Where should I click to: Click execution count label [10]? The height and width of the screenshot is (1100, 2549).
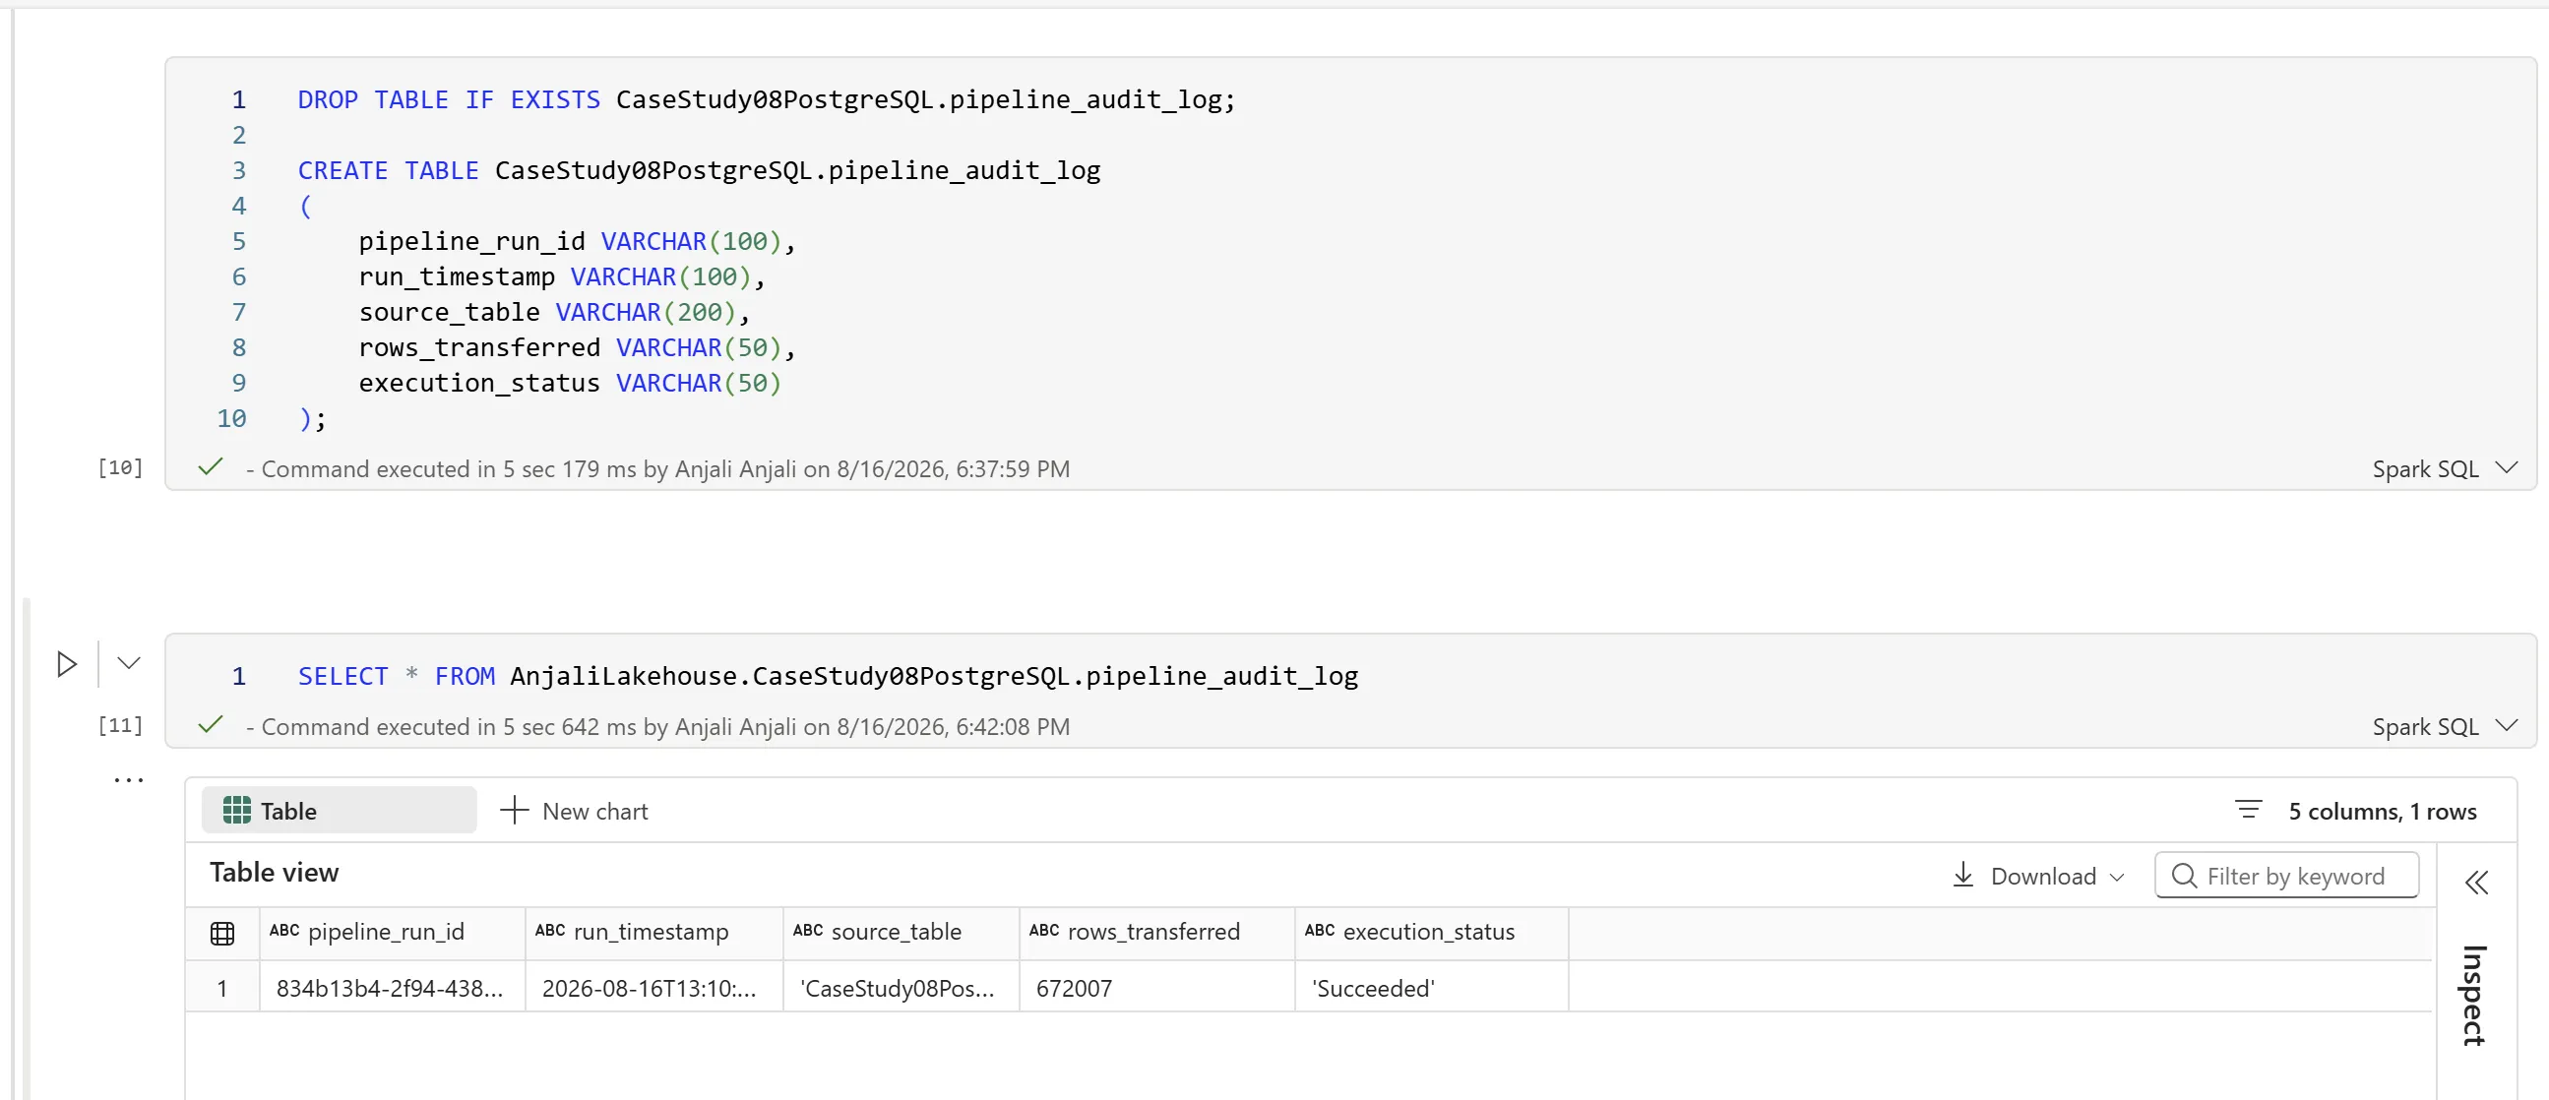point(121,467)
